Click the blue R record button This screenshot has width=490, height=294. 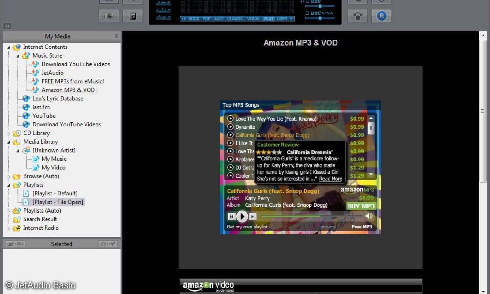381,16
